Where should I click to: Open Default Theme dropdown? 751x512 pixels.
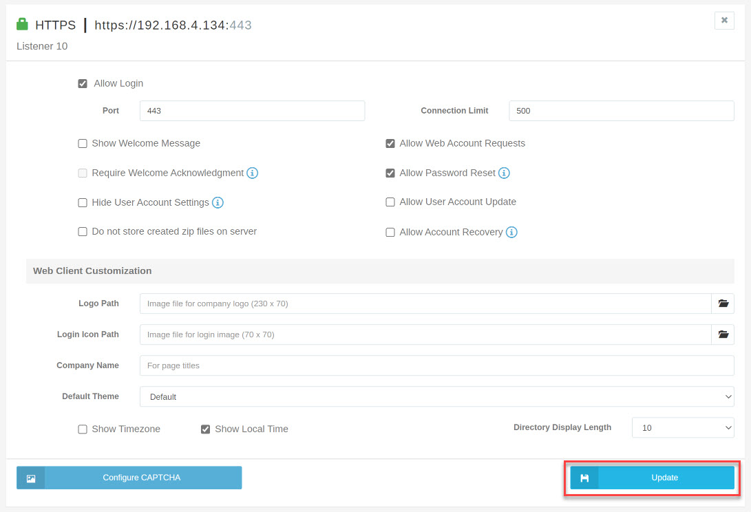pyautogui.click(x=437, y=396)
